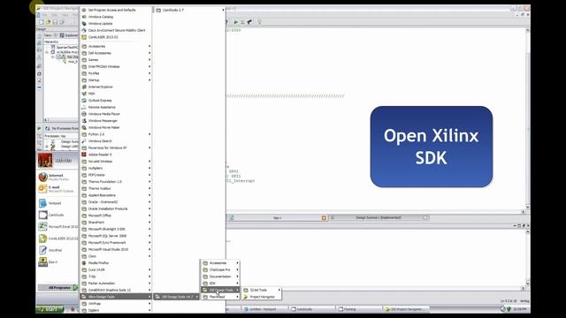Open the Parker Automation folder

(x=116, y=284)
